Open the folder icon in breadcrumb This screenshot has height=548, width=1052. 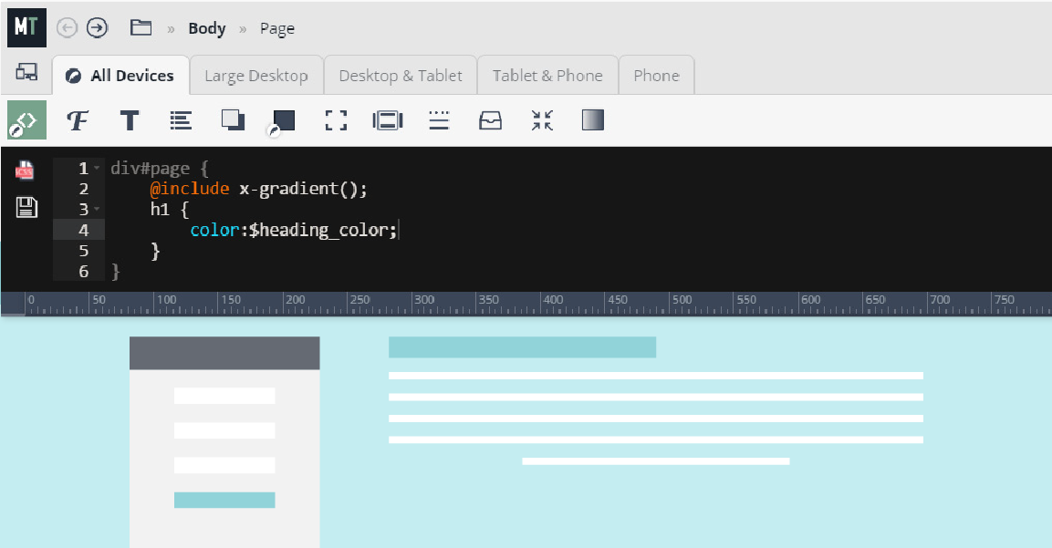pyautogui.click(x=141, y=27)
